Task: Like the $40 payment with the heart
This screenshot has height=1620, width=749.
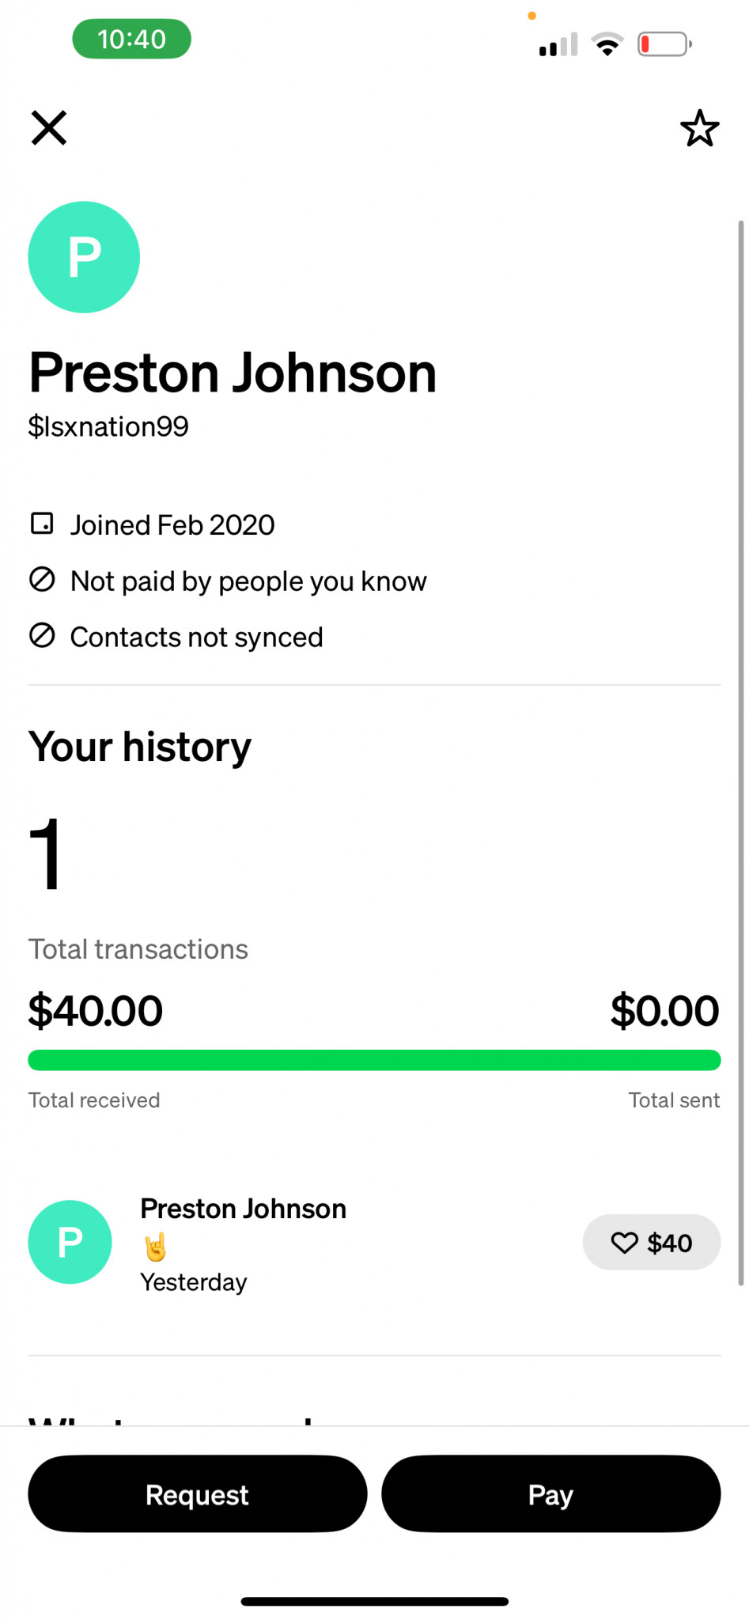Action: 625,1243
